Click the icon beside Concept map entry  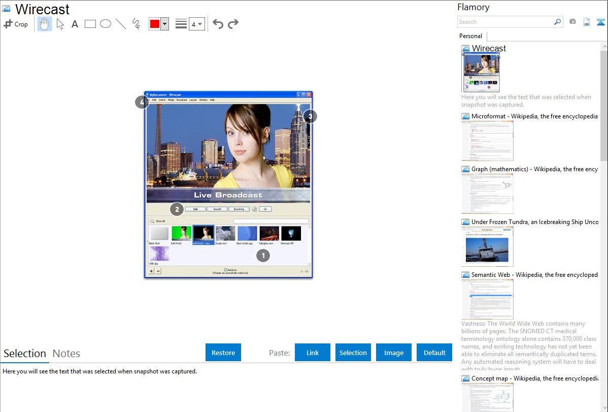[465, 378]
